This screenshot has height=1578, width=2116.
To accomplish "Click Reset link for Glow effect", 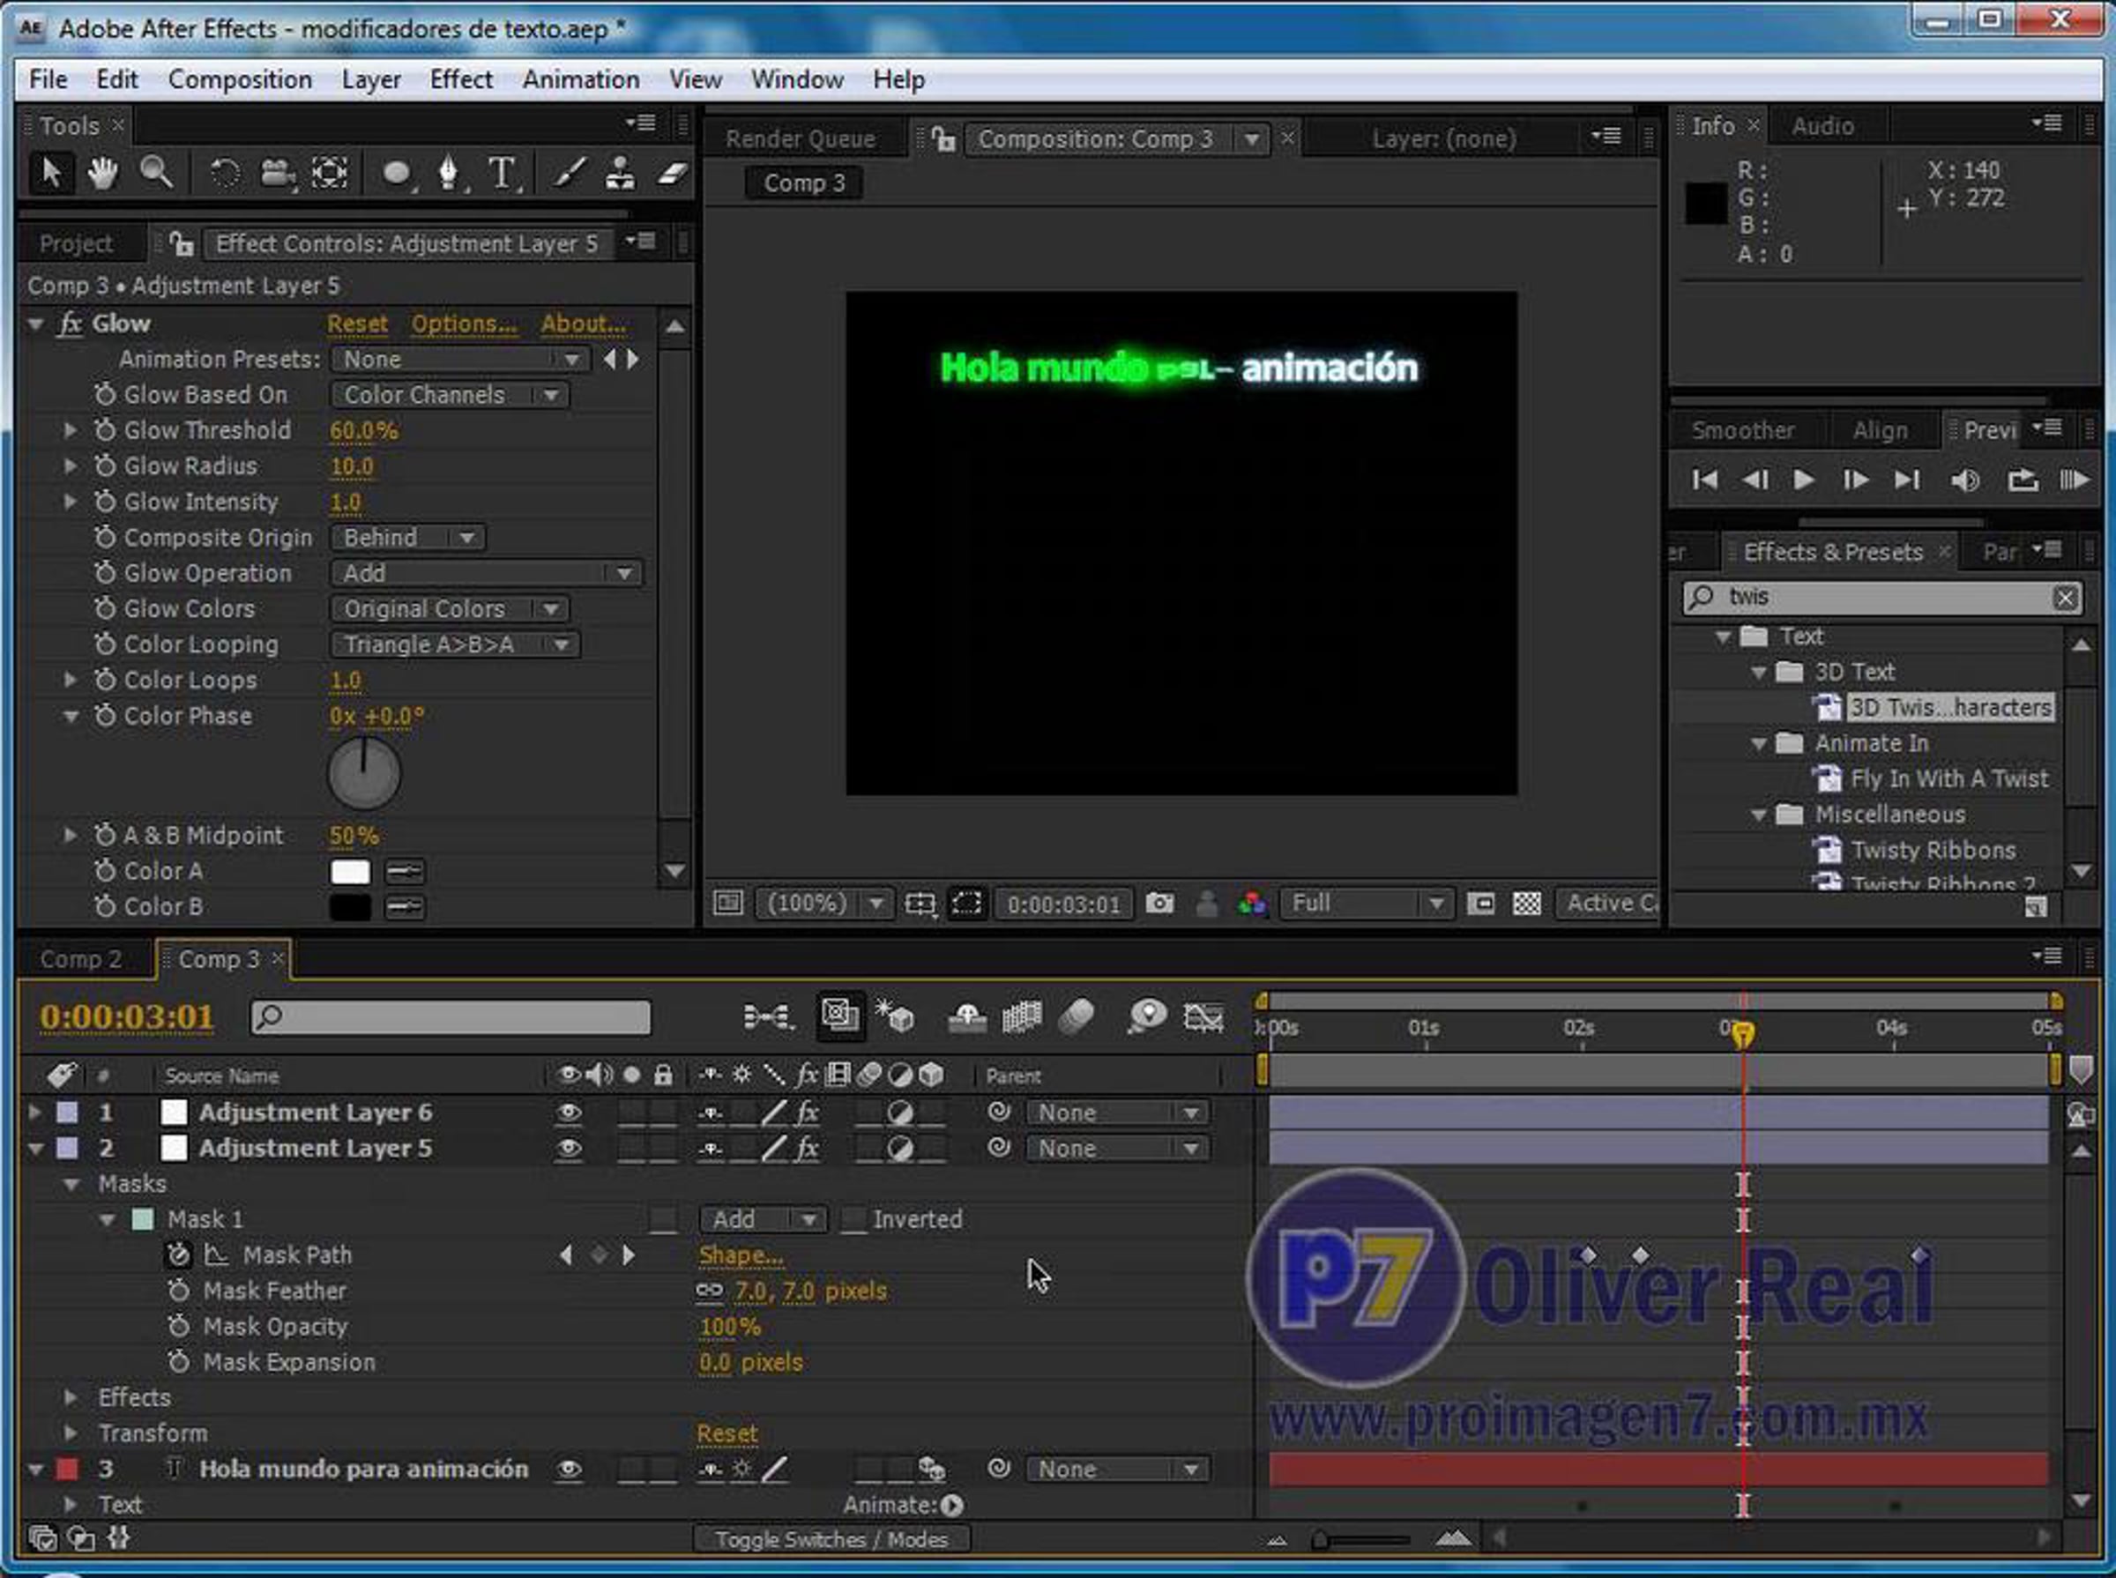I will tap(357, 324).
